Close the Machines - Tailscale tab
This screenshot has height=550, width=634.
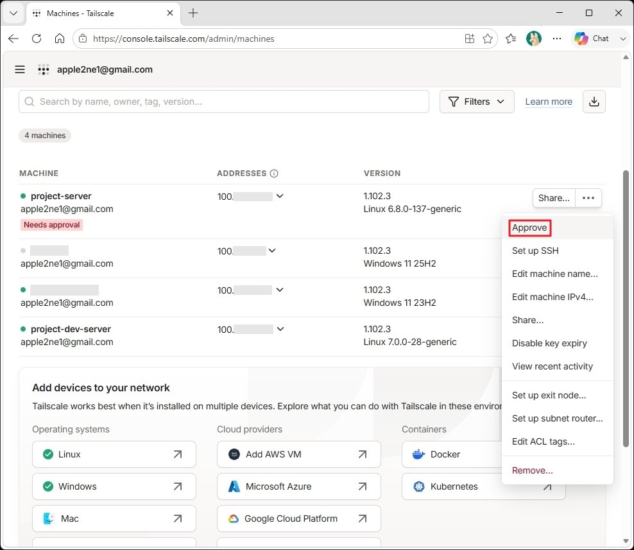(170, 13)
